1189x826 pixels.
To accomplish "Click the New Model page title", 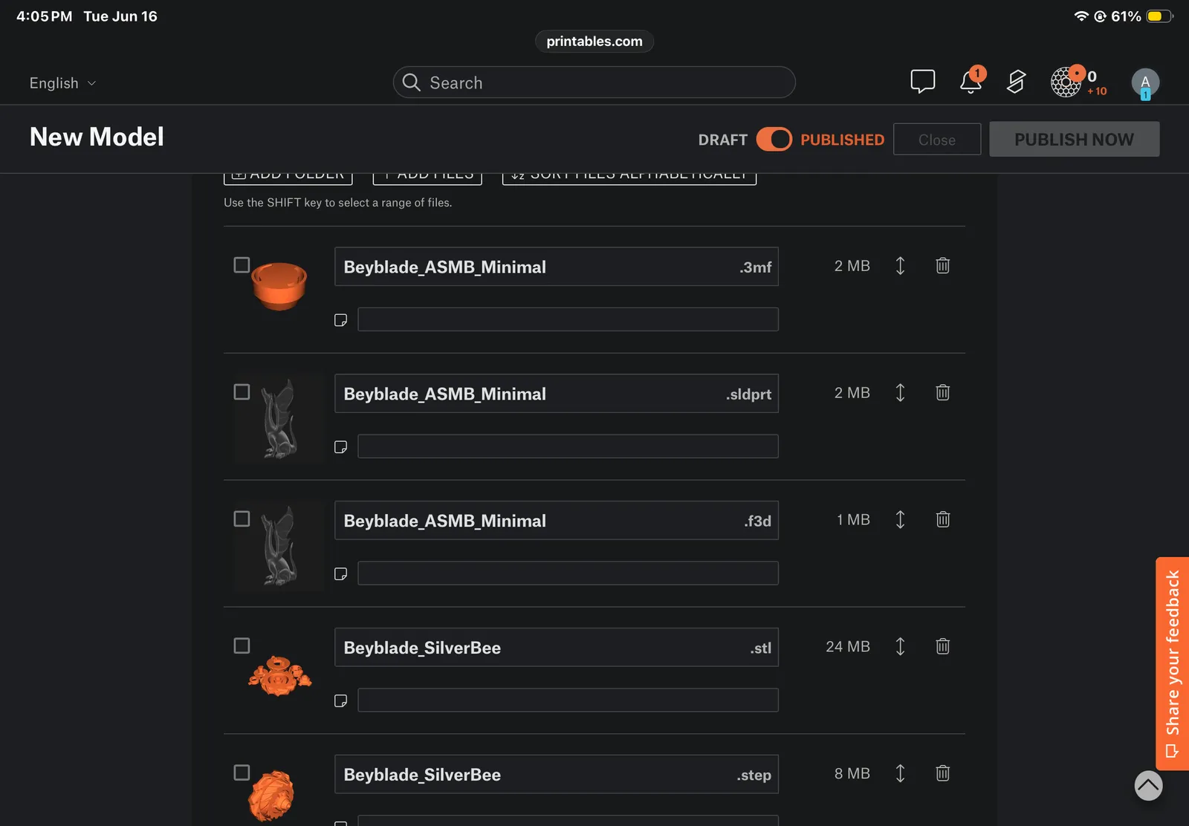I will click(x=97, y=137).
